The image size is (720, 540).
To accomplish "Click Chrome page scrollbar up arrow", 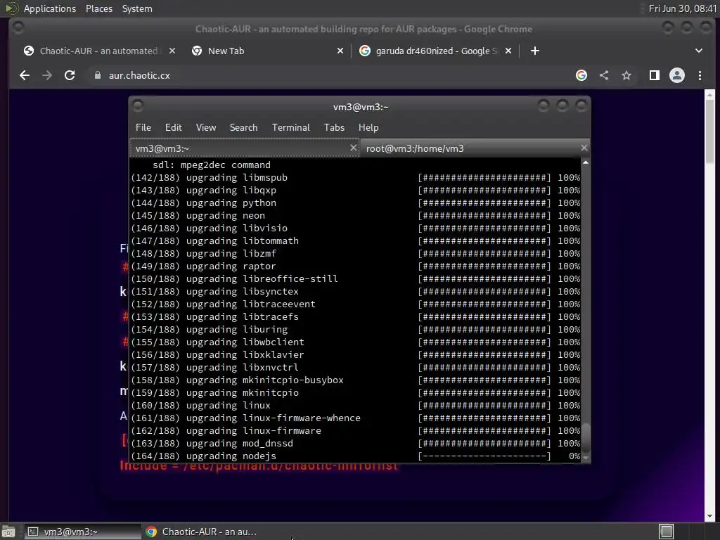I will pyautogui.click(x=710, y=95).
